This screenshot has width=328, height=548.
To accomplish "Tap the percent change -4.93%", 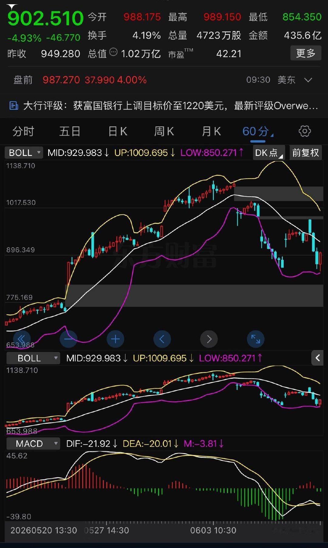I will pos(24,38).
